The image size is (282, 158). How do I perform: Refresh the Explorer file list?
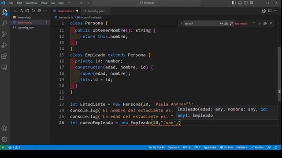[33, 11]
